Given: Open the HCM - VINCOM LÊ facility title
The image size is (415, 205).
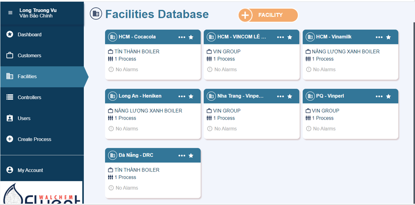Looking at the screenshot, I should tap(242, 37).
